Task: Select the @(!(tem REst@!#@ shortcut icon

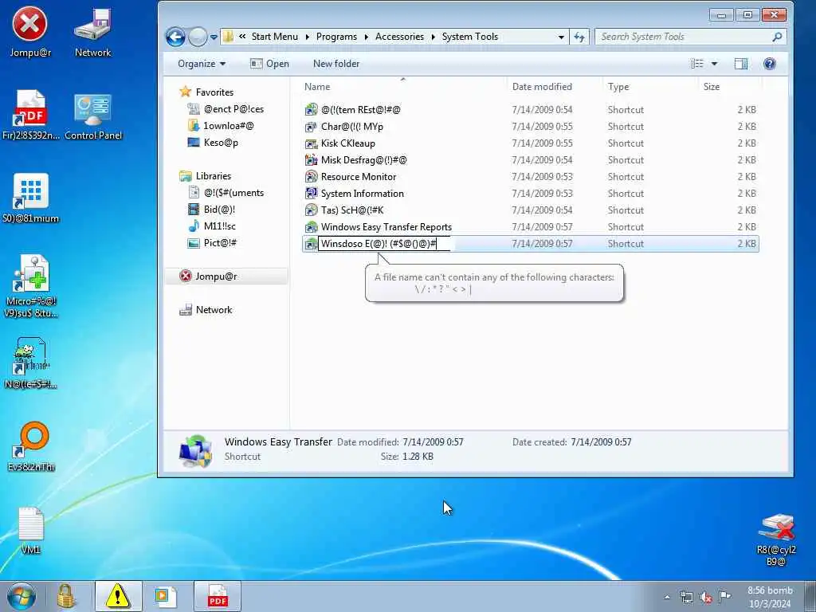Action: [312, 110]
